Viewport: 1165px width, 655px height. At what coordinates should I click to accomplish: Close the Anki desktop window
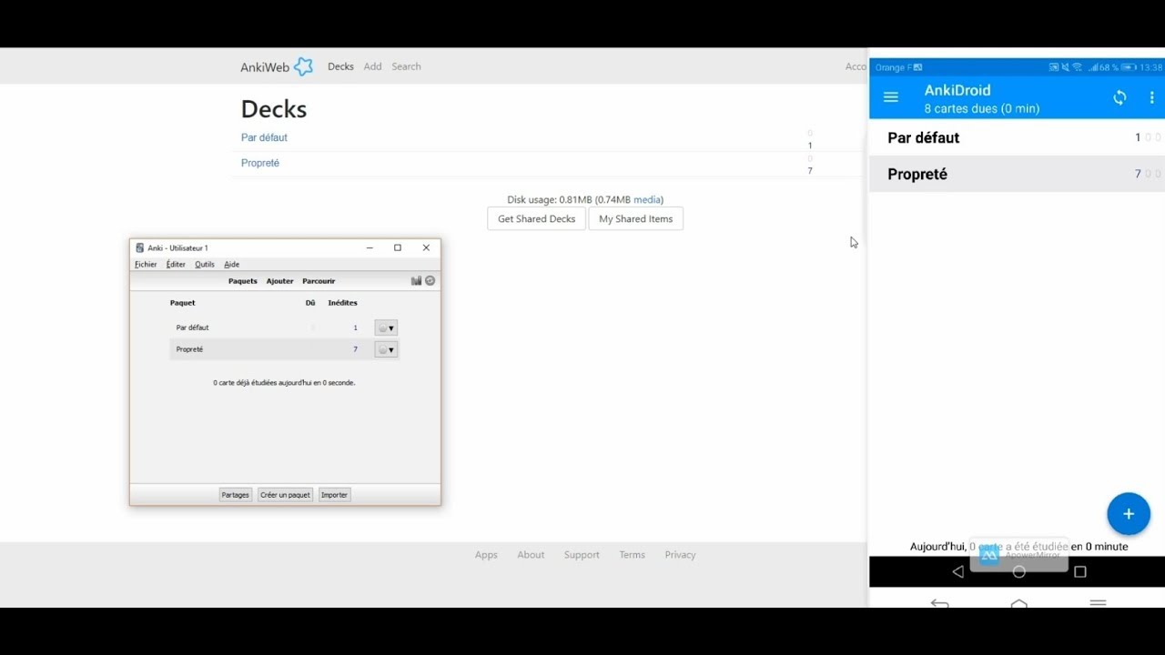pos(426,247)
